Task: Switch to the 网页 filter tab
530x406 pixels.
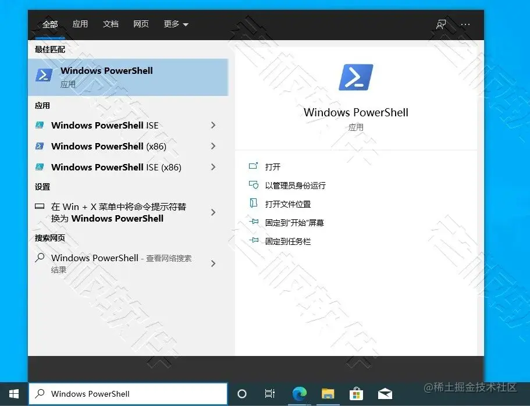Action: [x=141, y=24]
